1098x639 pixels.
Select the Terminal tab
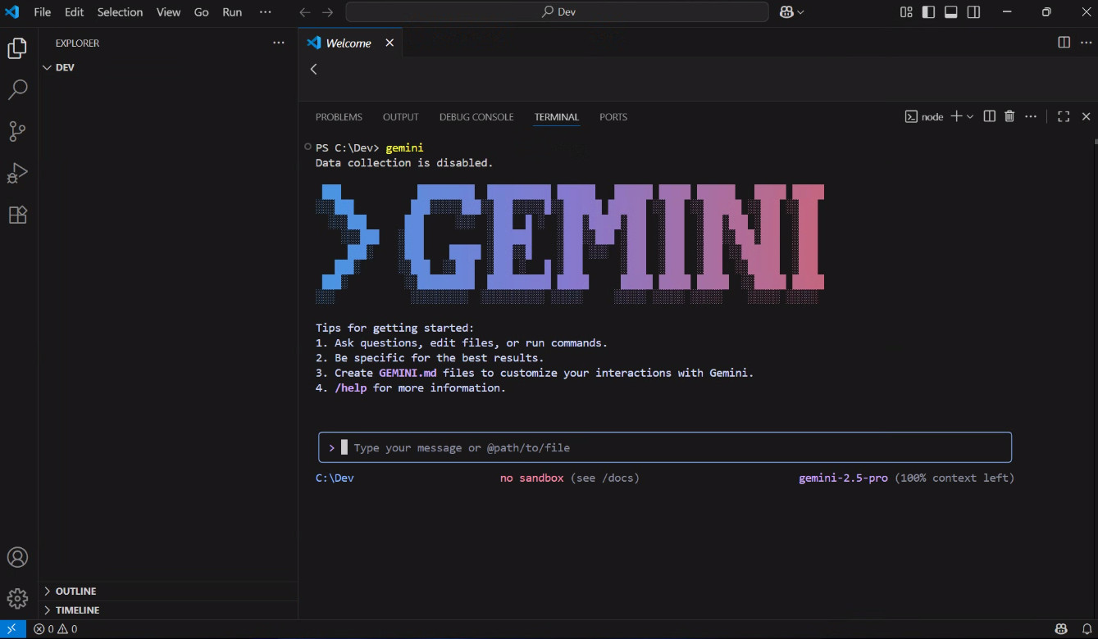[x=557, y=117]
